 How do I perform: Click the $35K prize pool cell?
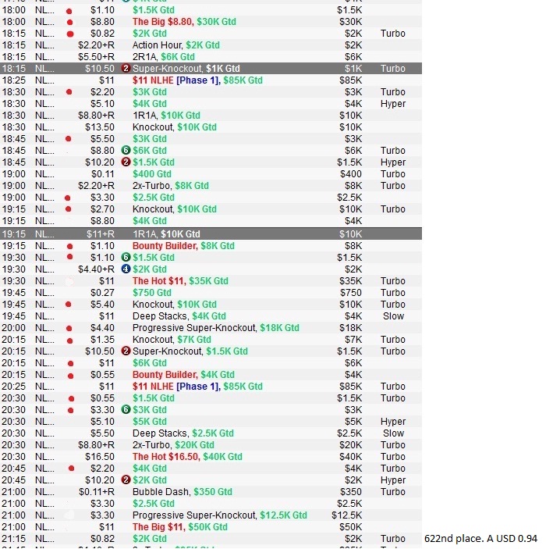(x=350, y=281)
